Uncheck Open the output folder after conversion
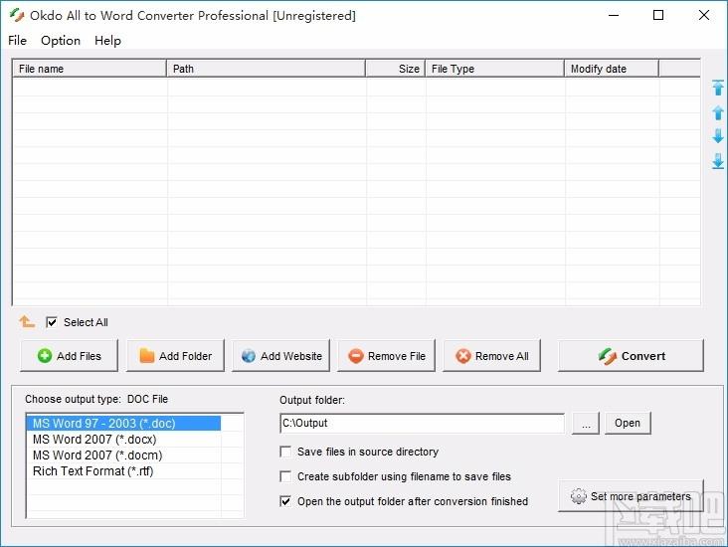The image size is (728, 547). point(285,501)
